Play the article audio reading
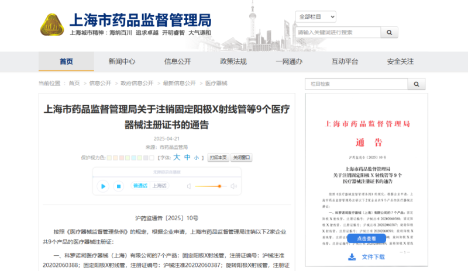The width and height of the screenshot is (468, 271). [x=103, y=186]
